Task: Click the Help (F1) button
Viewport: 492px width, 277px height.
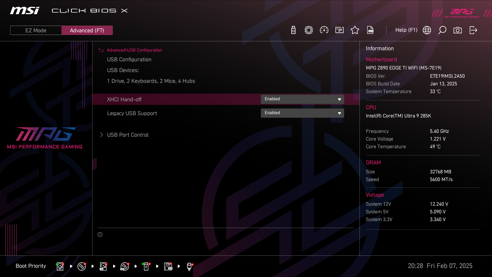Action: click(x=406, y=30)
